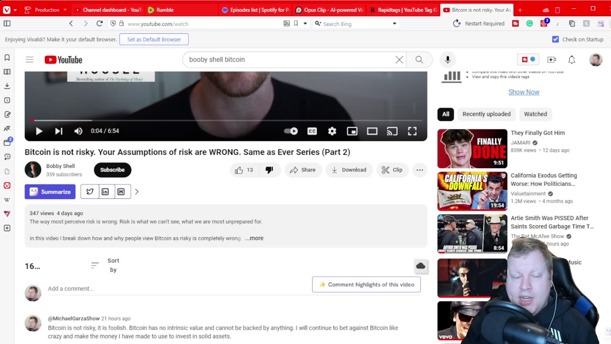This screenshot has width=611, height=344.
Task: Open They Finally Got Him thumbnail
Action: tap(472, 149)
